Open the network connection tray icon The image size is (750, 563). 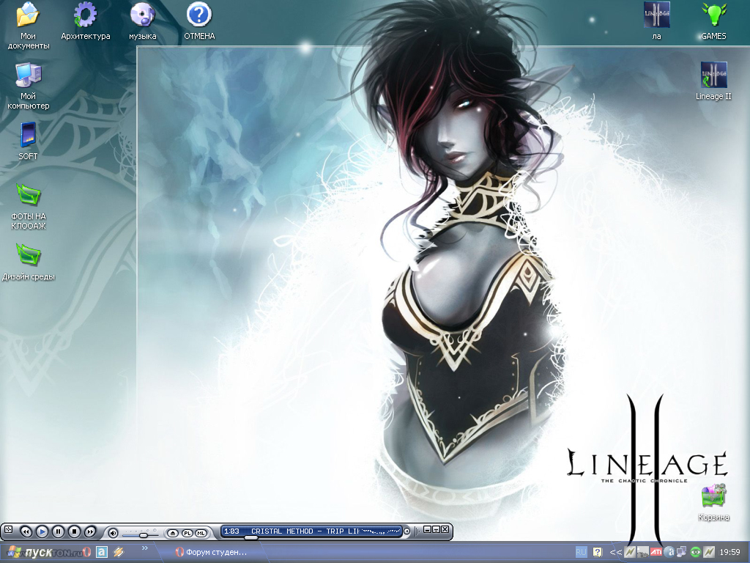point(682,552)
